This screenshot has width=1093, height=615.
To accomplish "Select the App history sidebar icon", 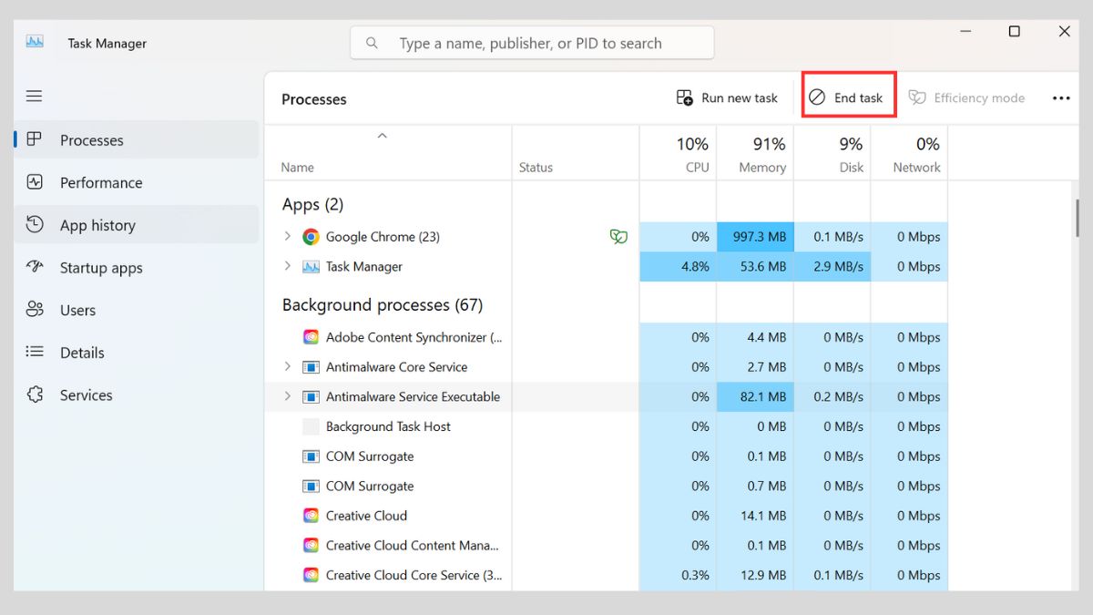I will (35, 225).
